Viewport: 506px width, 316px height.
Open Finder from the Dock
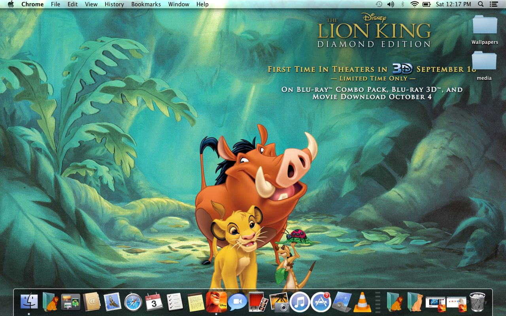[29, 302]
